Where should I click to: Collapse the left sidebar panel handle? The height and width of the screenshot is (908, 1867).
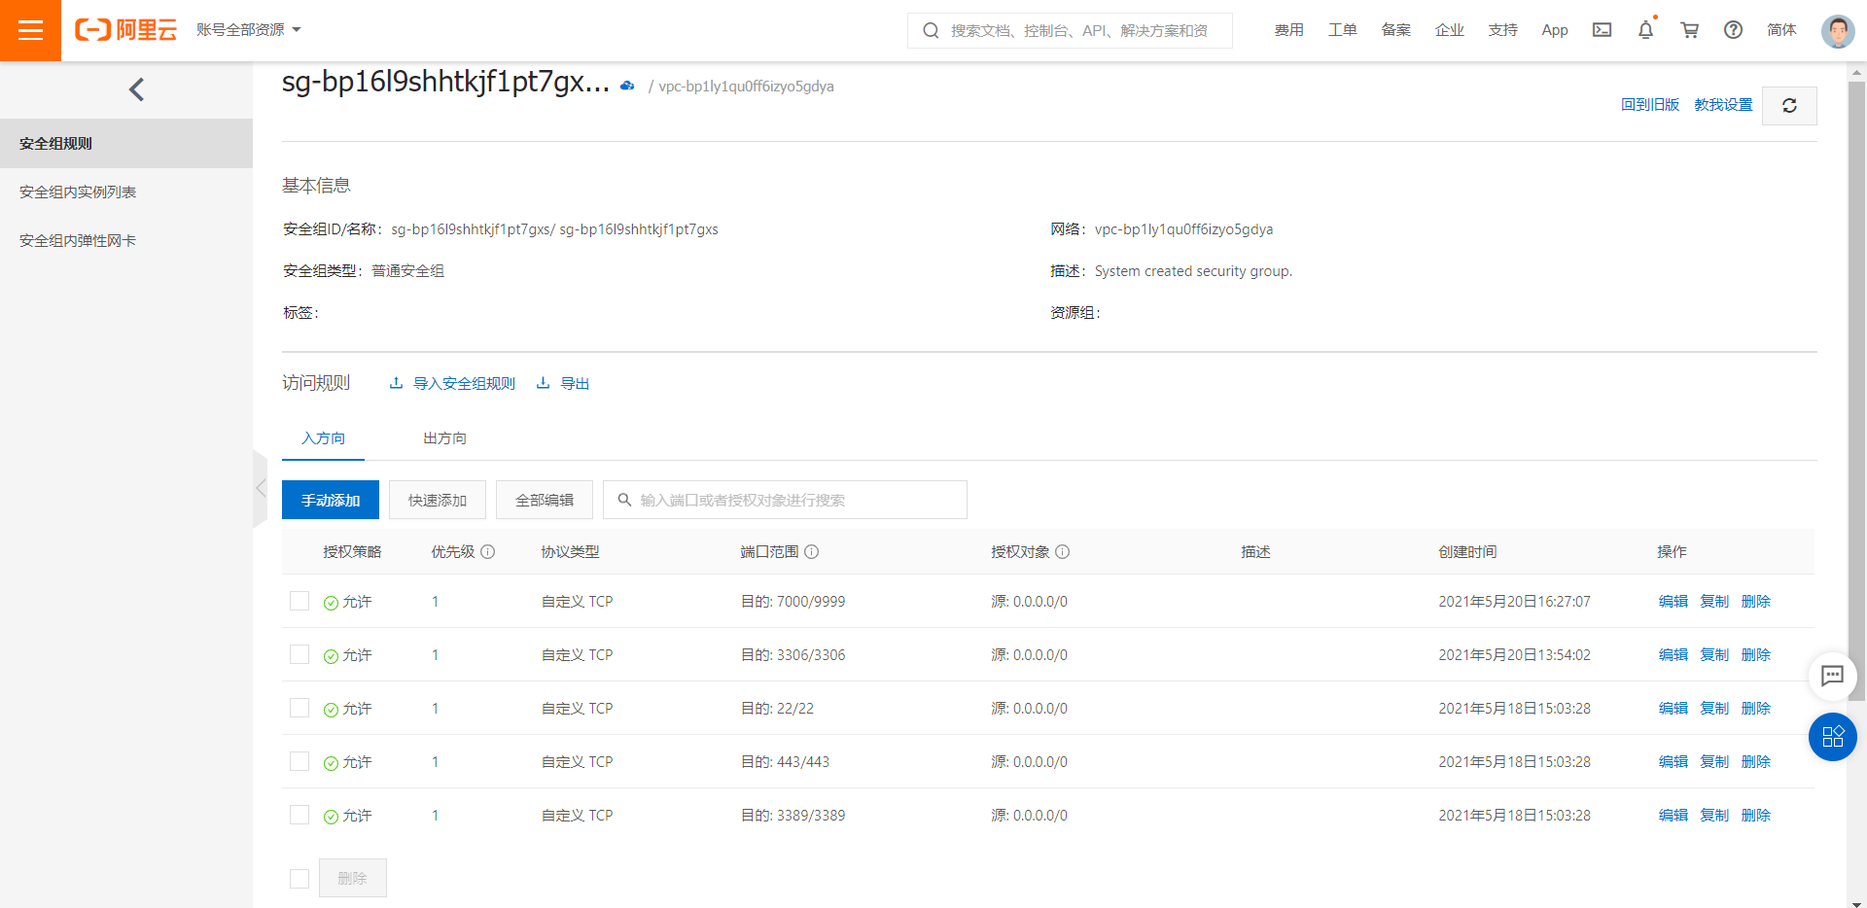tap(260, 488)
